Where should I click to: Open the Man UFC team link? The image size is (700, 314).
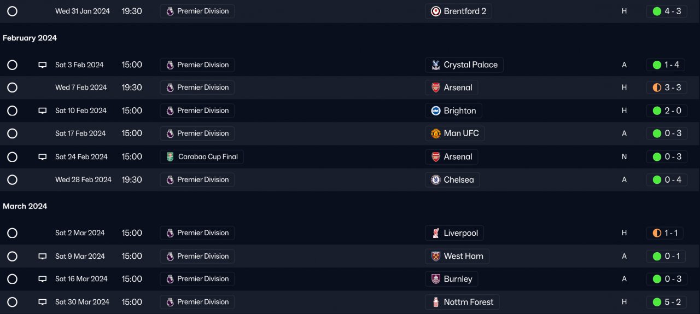tap(461, 133)
